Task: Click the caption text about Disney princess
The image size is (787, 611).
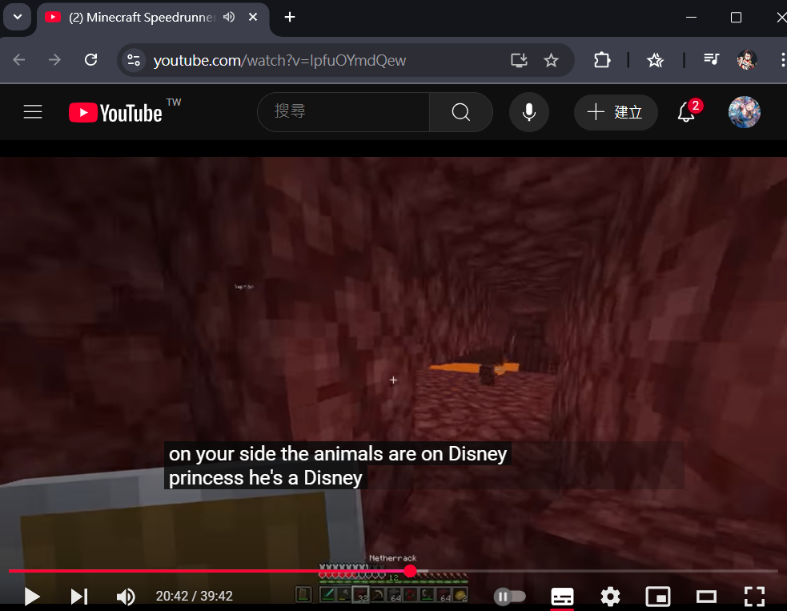Action: tap(338, 465)
